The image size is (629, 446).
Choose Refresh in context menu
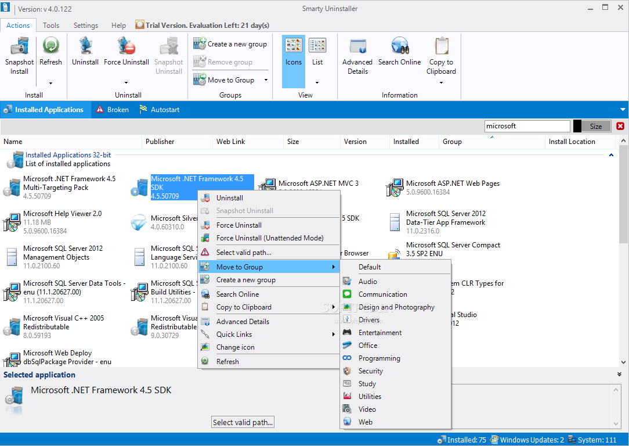pyautogui.click(x=269, y=362)
